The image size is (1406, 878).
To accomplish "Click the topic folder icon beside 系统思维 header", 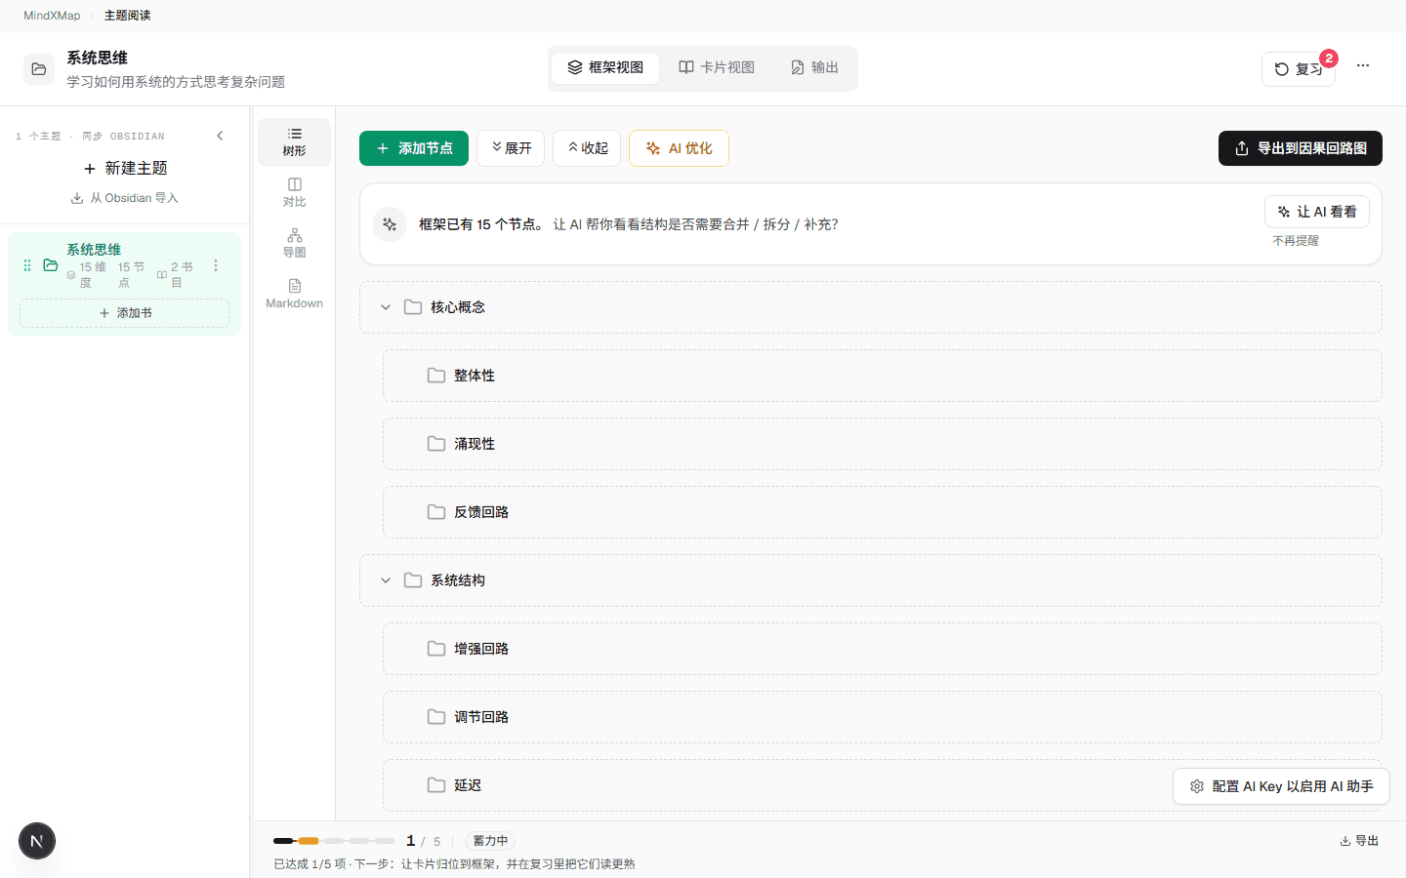I will click(x=39, y=69).
